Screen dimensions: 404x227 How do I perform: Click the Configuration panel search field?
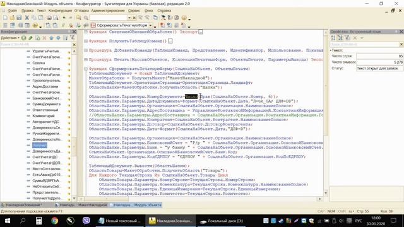(x=36, y=45)
